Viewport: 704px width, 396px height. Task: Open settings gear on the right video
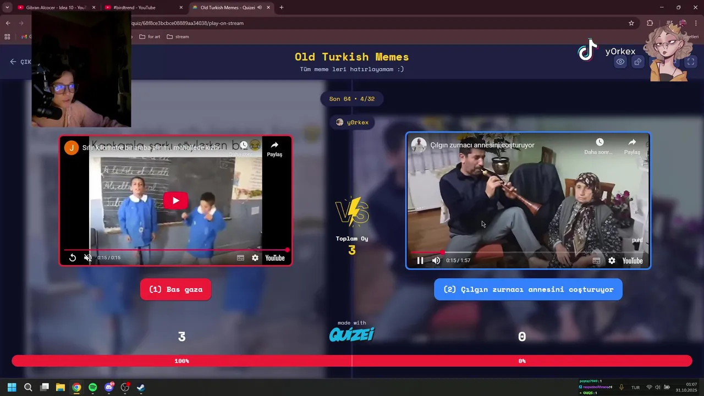click(x=612, y=261)
